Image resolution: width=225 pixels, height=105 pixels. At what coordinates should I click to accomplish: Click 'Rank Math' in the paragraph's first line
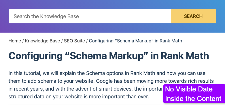tap(143, 73)
